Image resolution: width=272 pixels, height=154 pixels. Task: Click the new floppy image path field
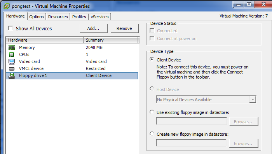(191, 143)
